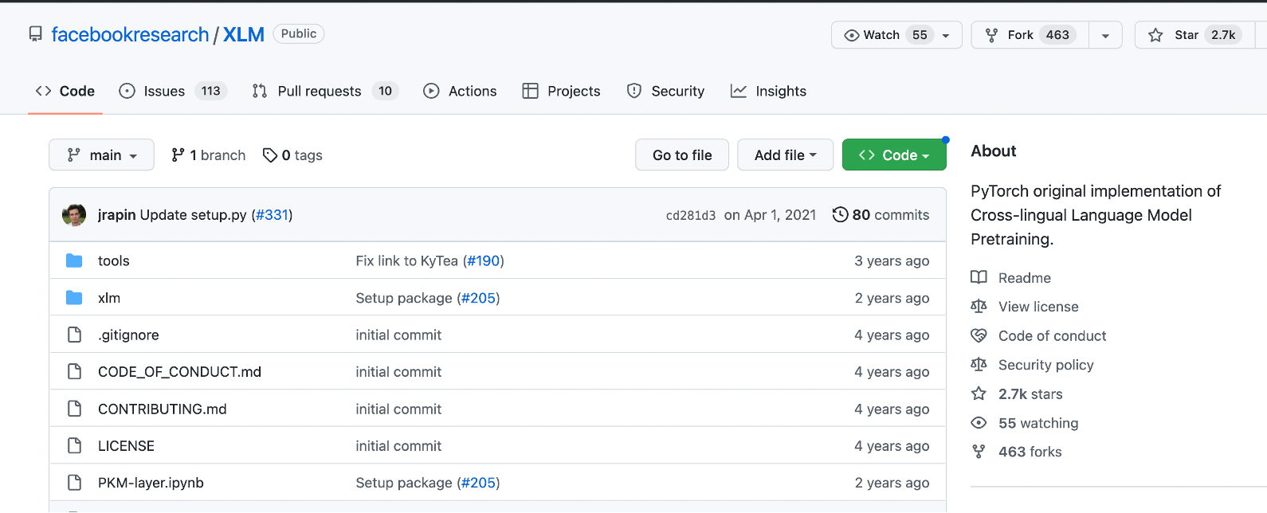
Task: Open the Update setup.py commit message
Action: pos(193,215)
